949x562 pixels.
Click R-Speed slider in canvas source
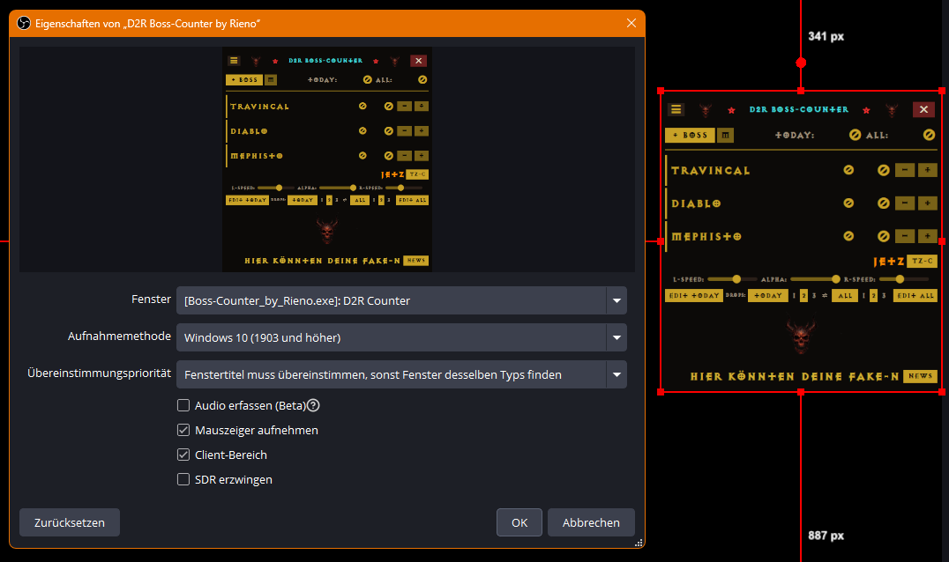pyautogui.click(x=903, y=279)
